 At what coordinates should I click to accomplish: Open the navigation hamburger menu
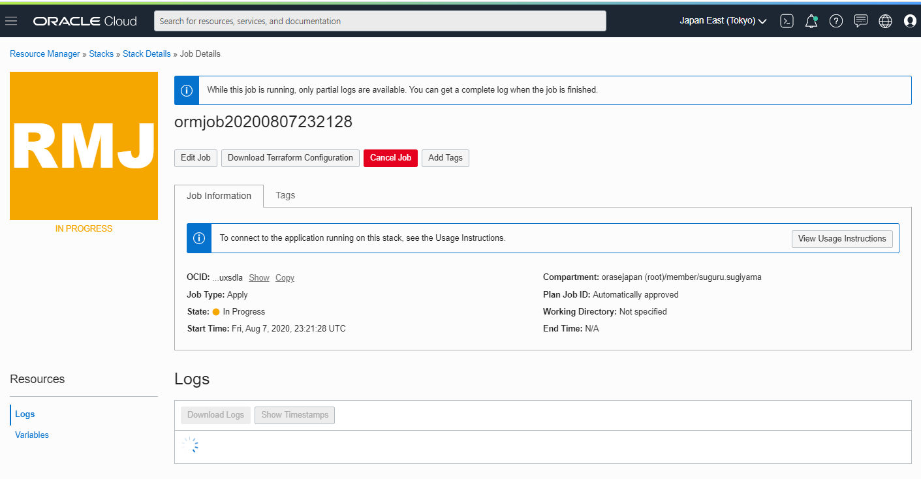pos(11,20)
